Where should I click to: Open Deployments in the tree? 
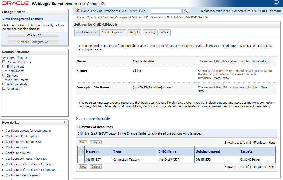tap(16, 71)
